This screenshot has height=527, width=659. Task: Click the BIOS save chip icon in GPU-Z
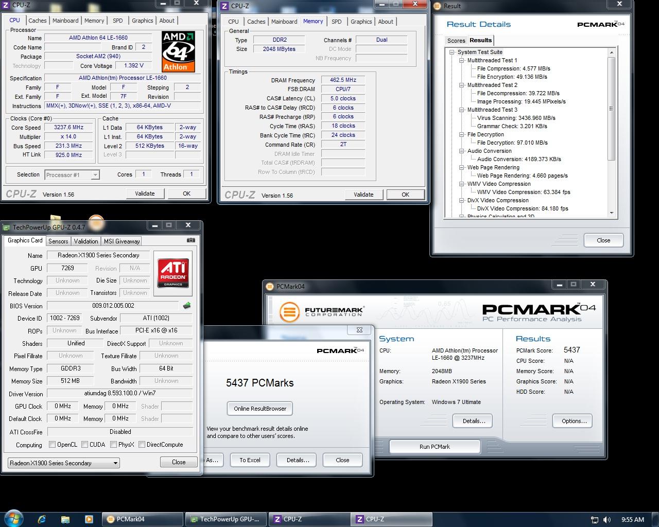186,306
